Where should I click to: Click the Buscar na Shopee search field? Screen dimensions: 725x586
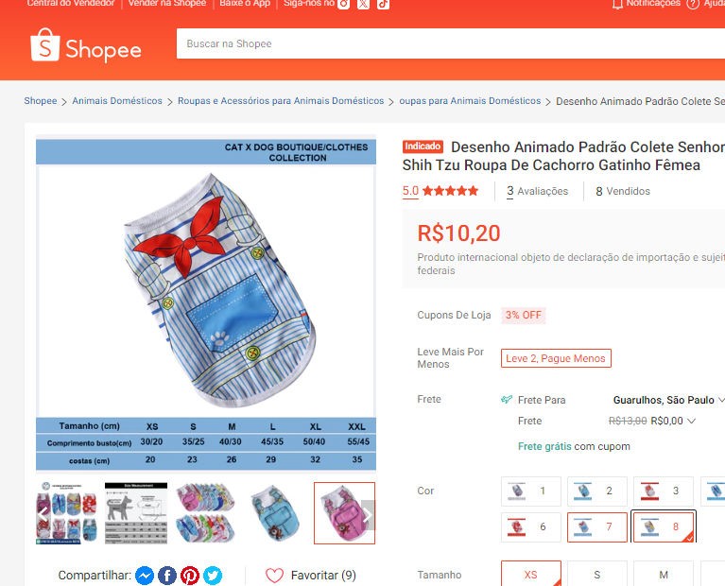click(x=451, y=43)
